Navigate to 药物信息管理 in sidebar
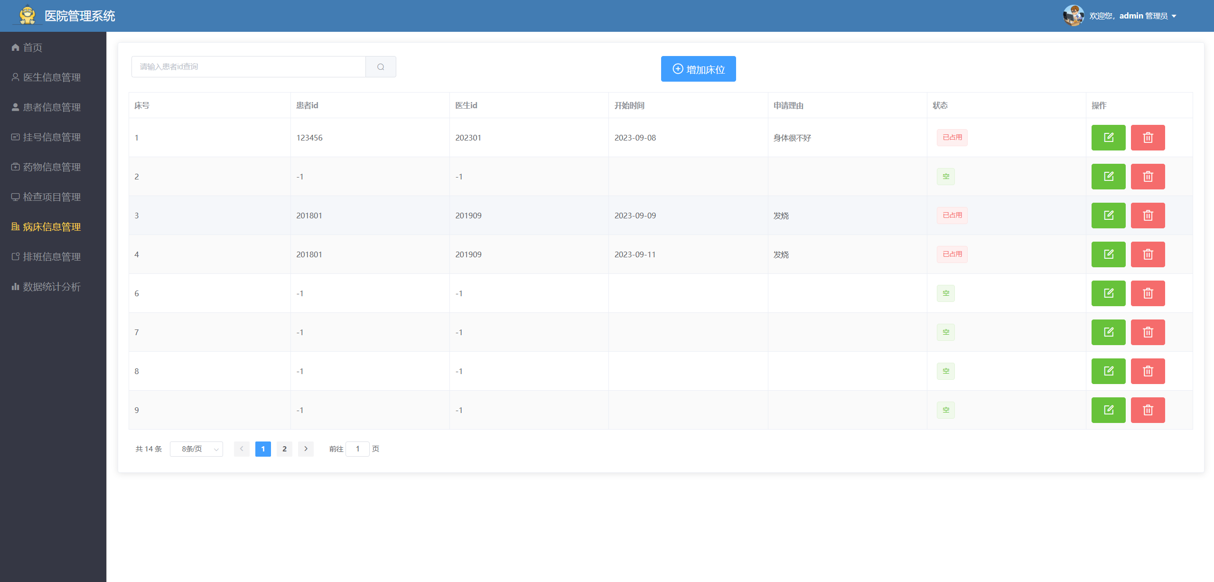The height and width of the screenshot is (582, 1214). [52, 167]
